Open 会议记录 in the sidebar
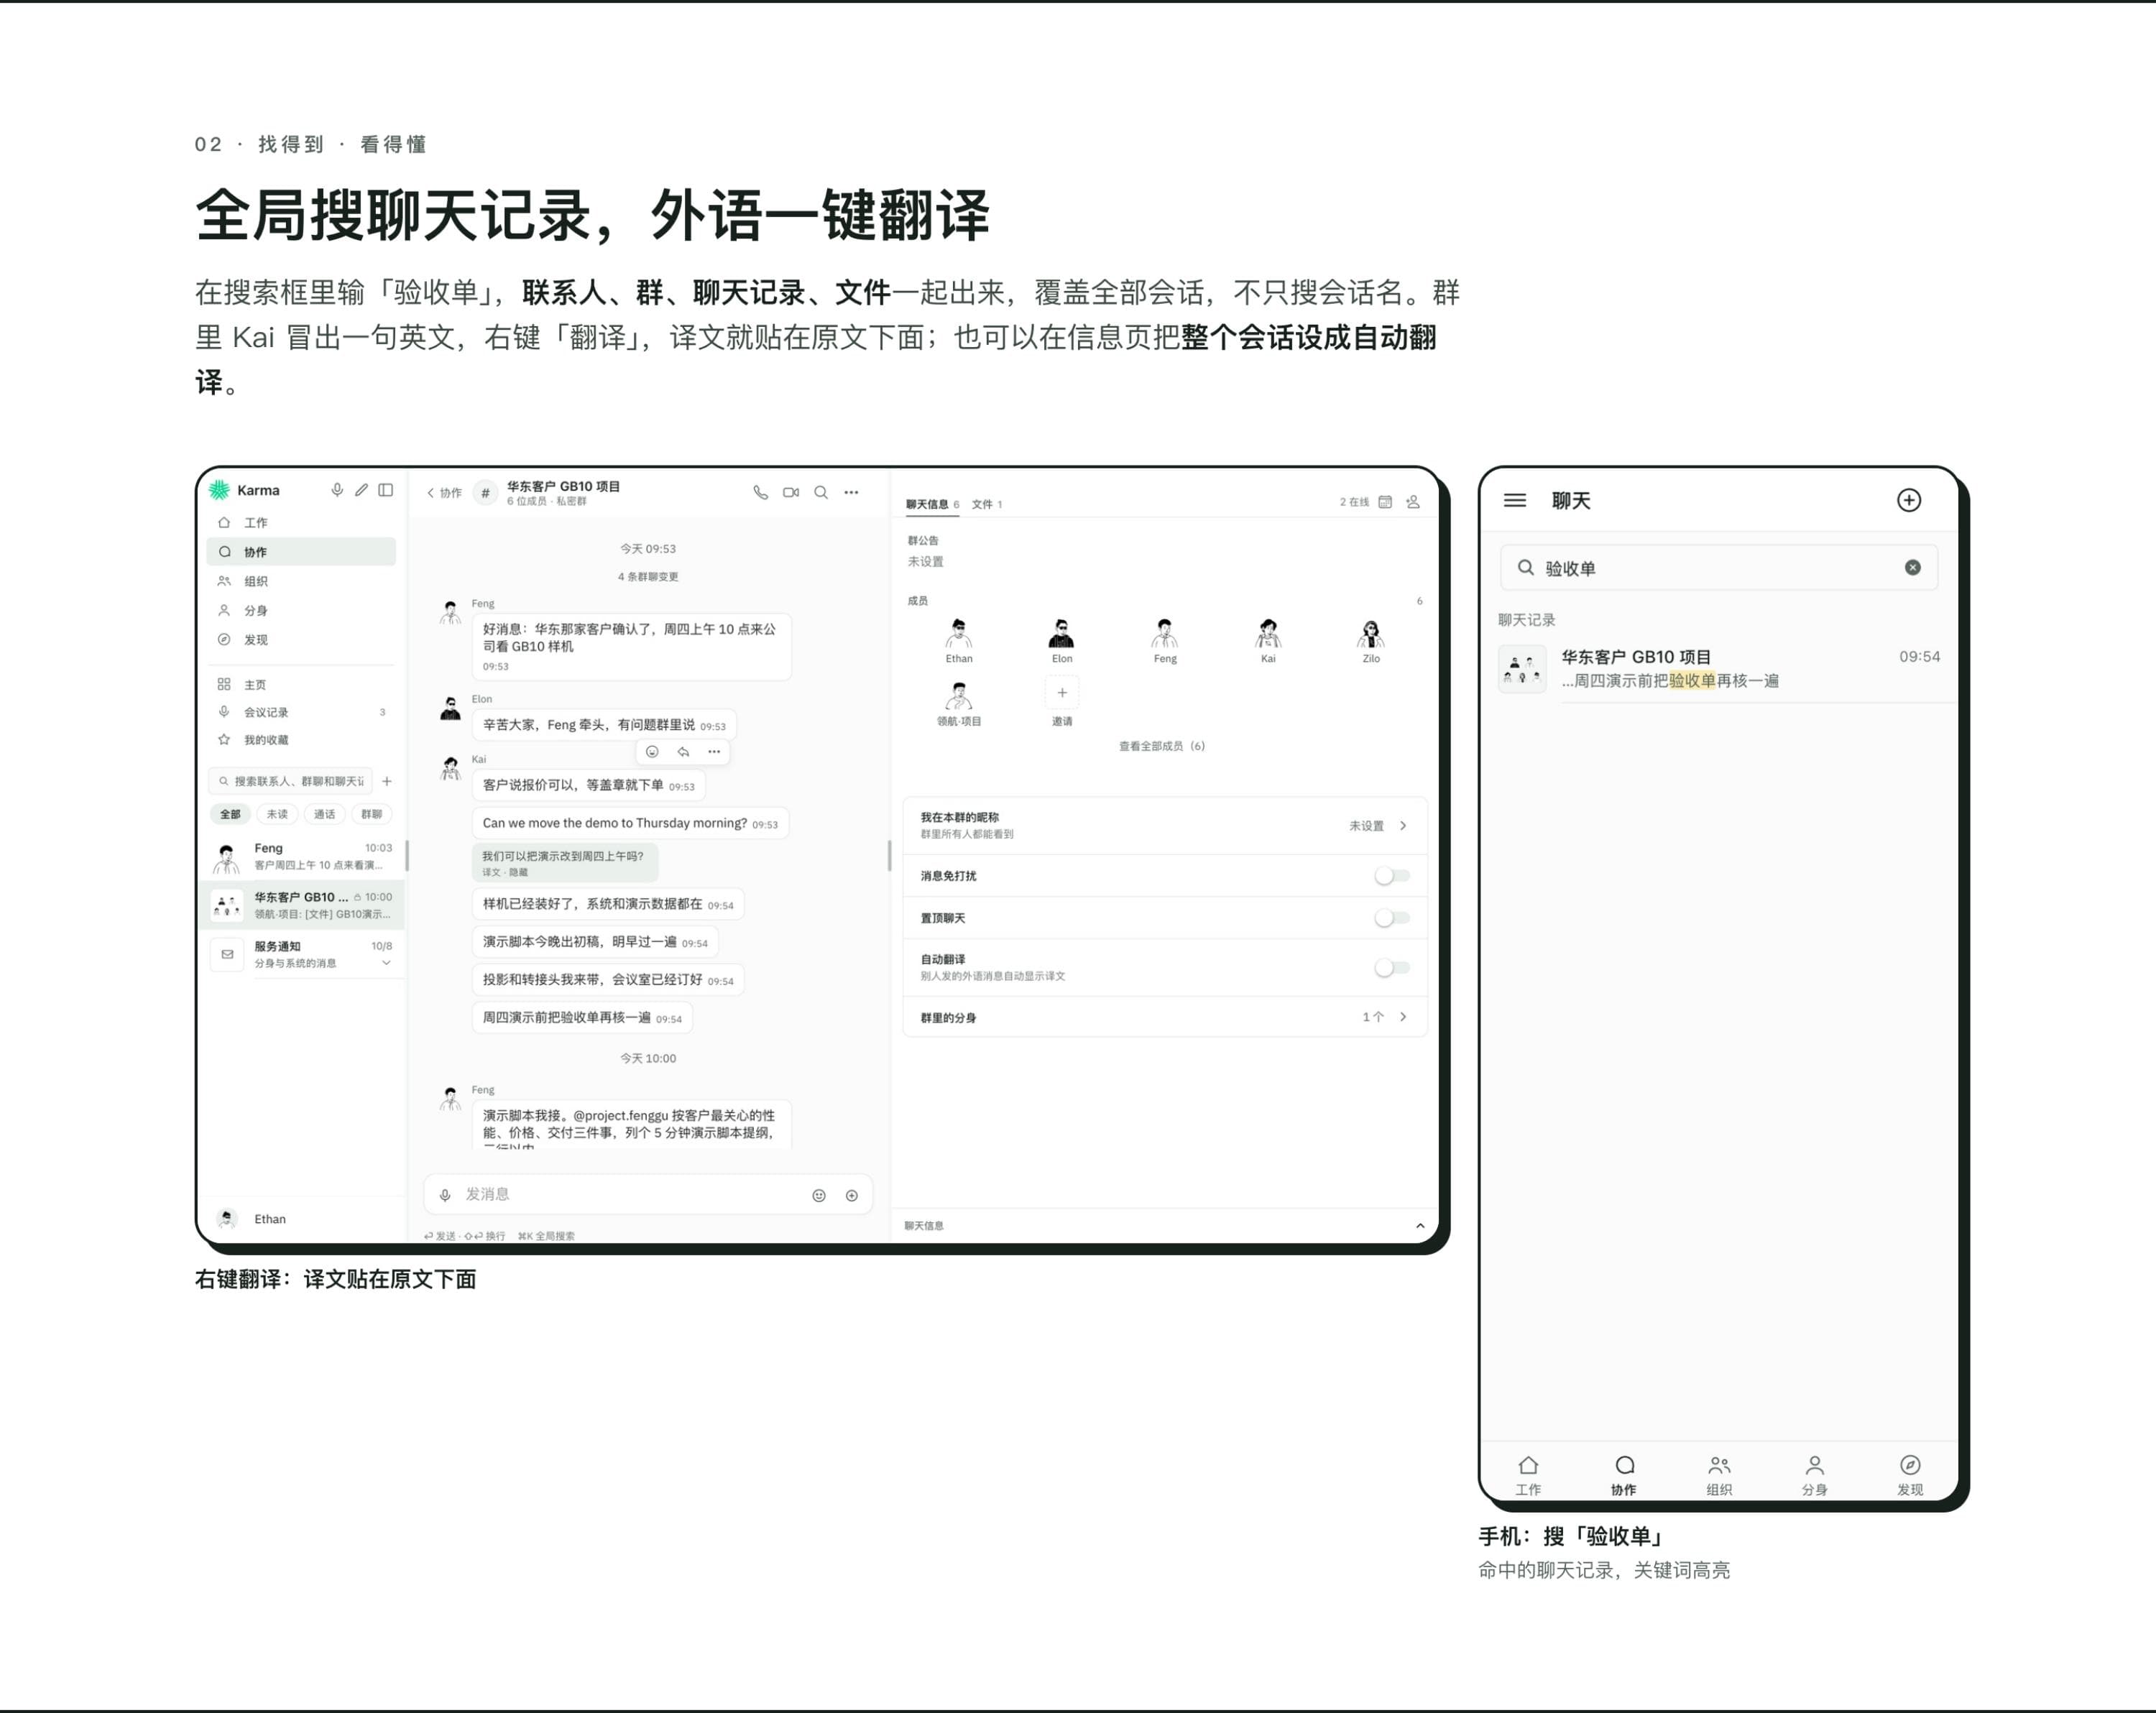2156x1713 pixels. (301, 712)
